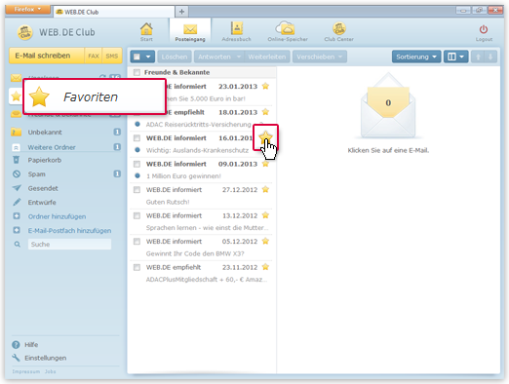Open the Entwürfe folder
Image resolution: width=509 pixels, height=384 pixels.
[42, 203]
